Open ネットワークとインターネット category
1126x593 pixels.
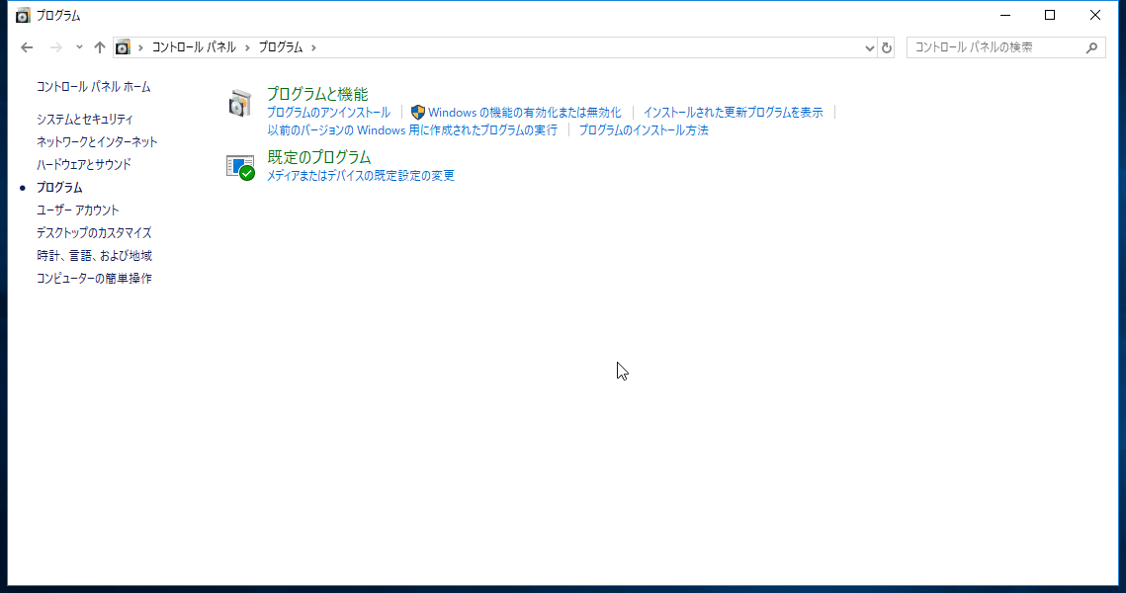pos(97,142)
